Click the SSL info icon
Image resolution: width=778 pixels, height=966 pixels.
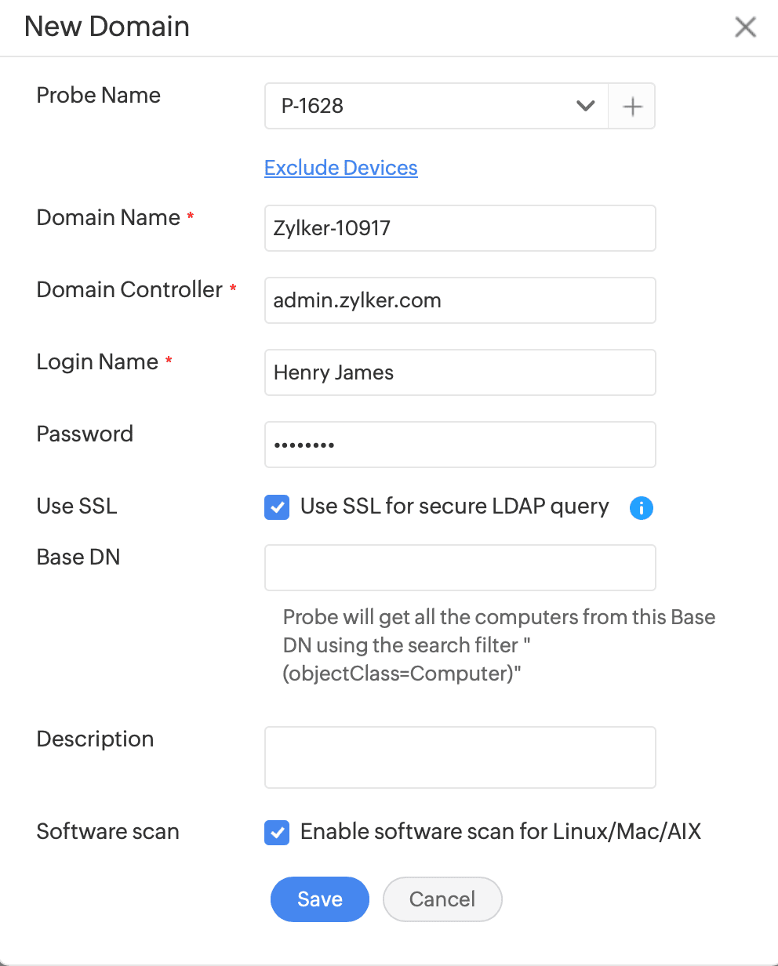click(641, 508)
